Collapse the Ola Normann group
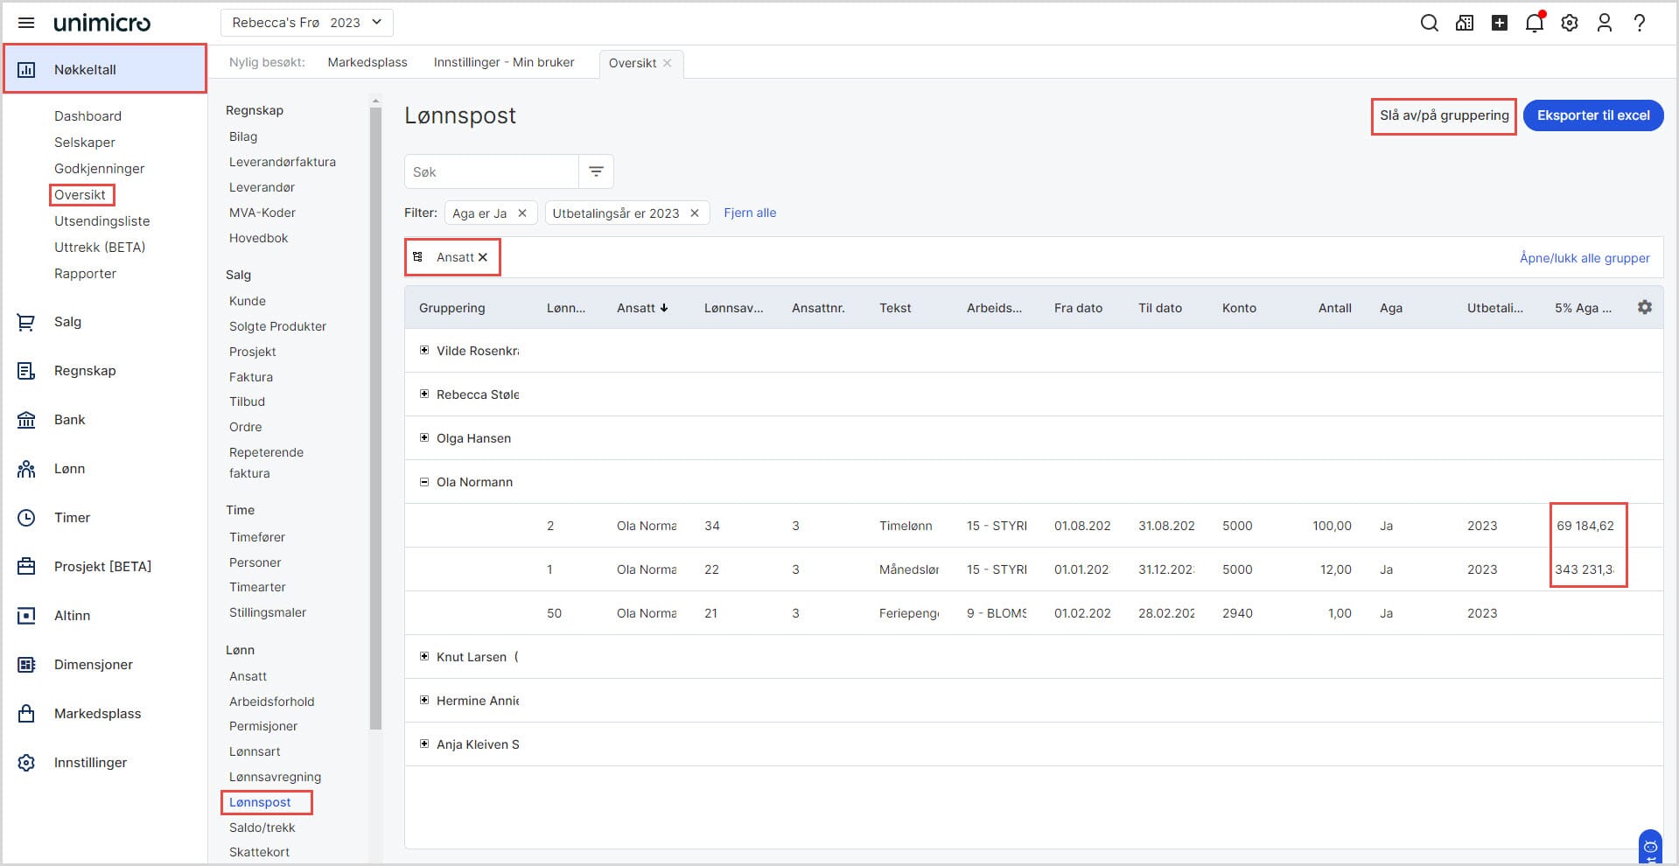Screen dimensions: 1679x866 click(x=424, y=481)
